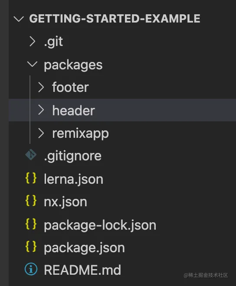The image size is (236, 286).
Task: Click the git icon beside .gitignore
Action: [x=31, y=155]
